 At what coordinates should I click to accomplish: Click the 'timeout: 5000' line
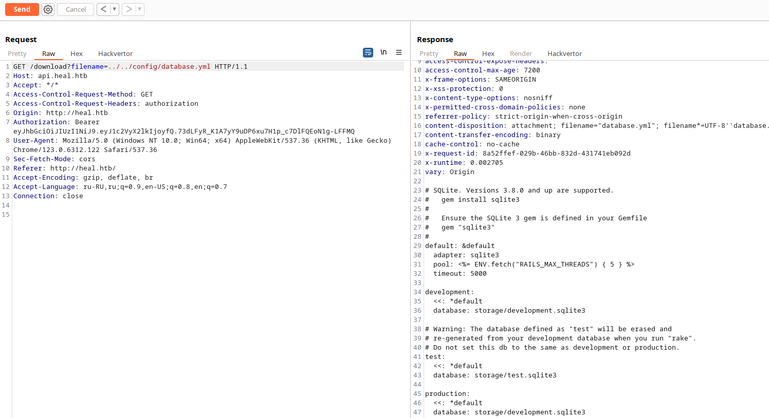point(460,274)
